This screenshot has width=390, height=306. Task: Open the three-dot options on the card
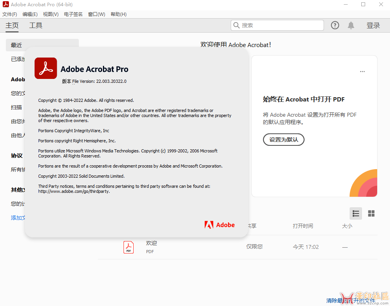point(362,72)
